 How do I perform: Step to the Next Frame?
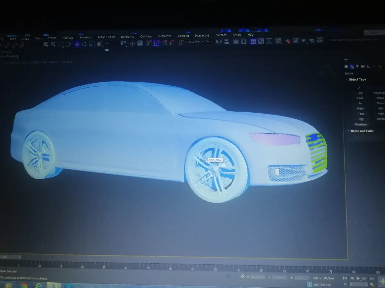pyautogui.click(x=364, y=278)
